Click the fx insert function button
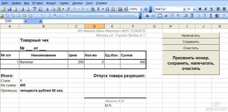The image size is (228, 112). (x=41, y=21)
